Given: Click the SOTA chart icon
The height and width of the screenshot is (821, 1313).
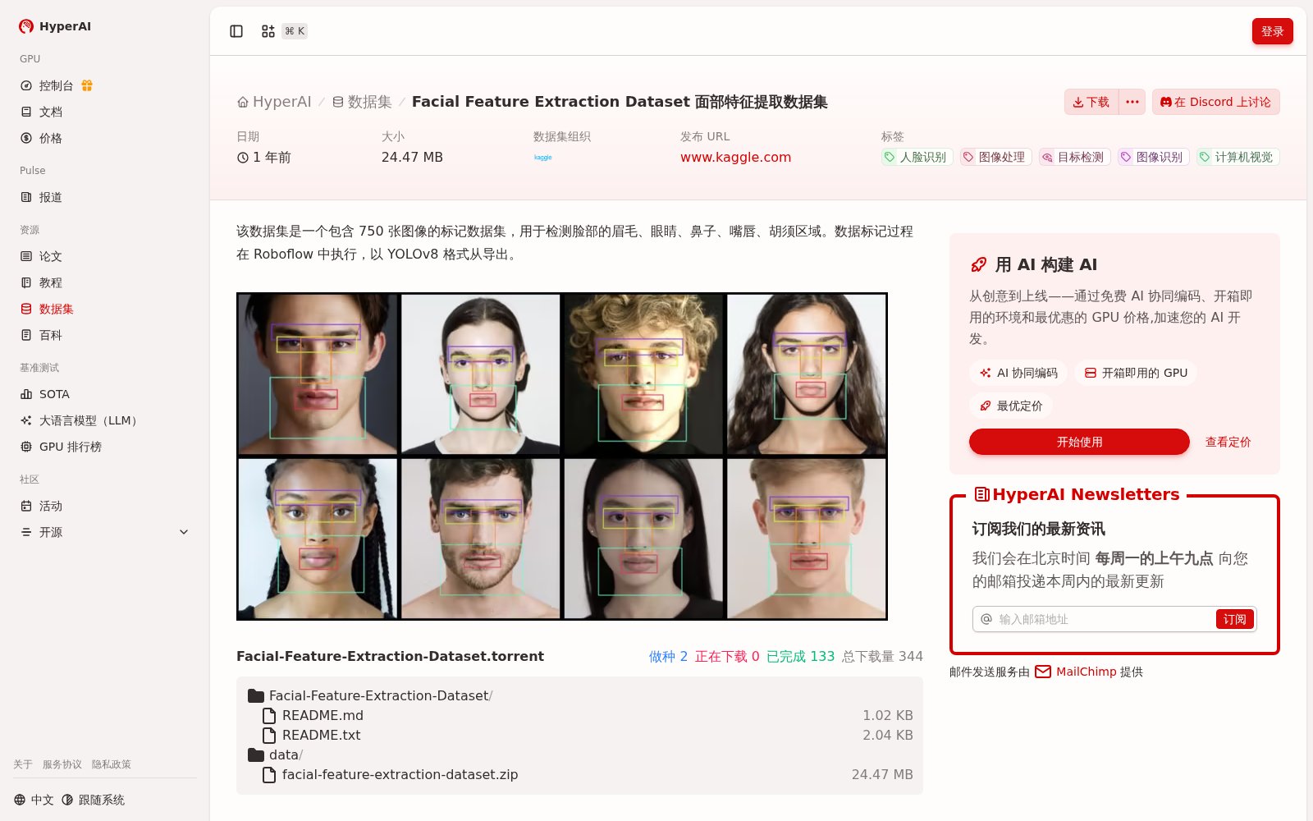Looking at the screenshot, I should tap(26, 394).
